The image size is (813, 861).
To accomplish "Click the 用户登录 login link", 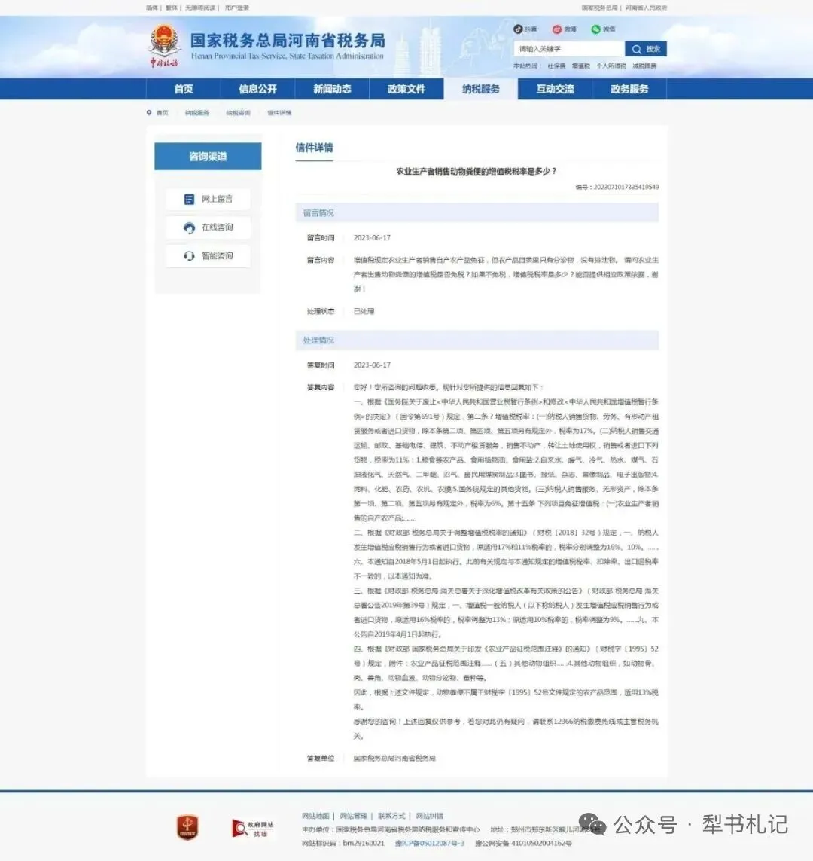I will (237, 8).
